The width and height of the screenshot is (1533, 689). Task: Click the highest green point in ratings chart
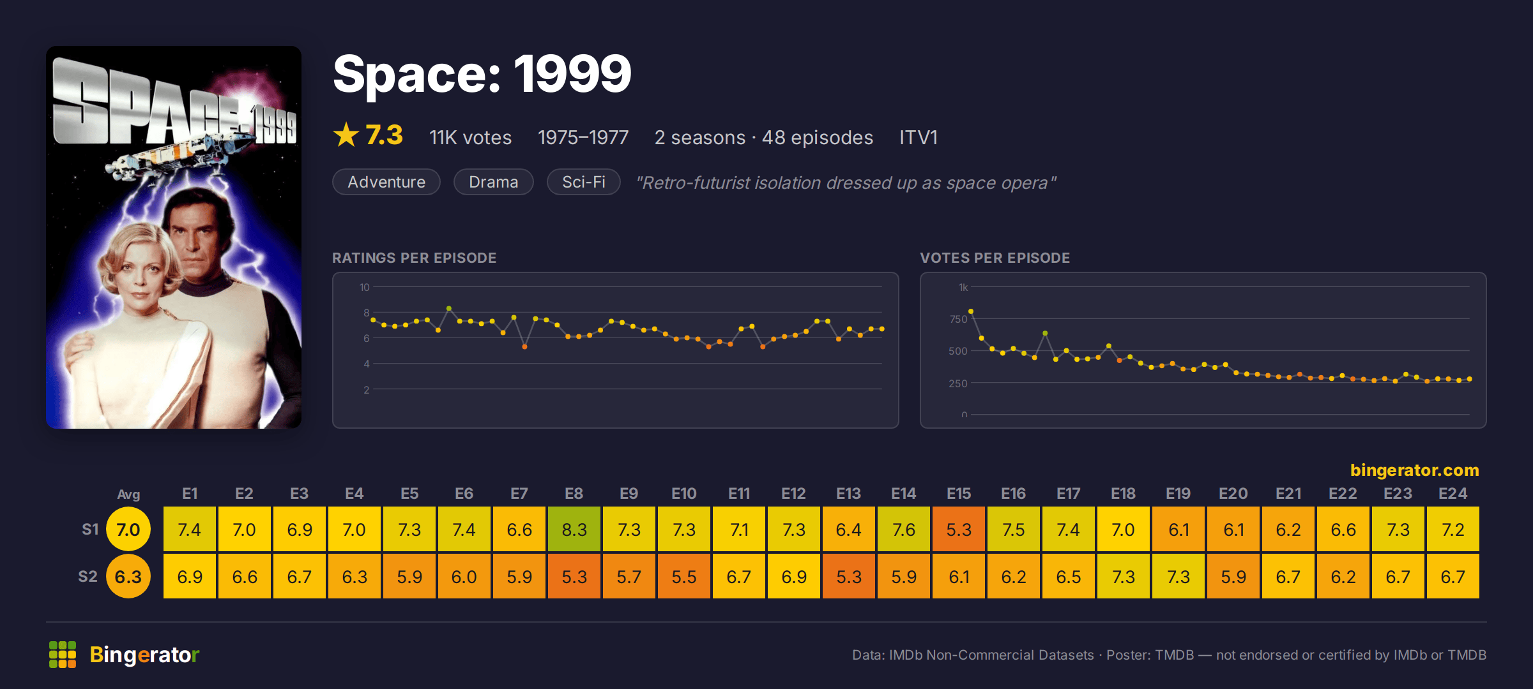tap(449, 308)
